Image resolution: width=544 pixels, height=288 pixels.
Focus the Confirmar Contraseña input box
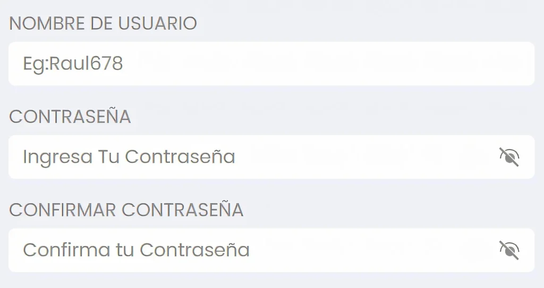pos(255,250)
